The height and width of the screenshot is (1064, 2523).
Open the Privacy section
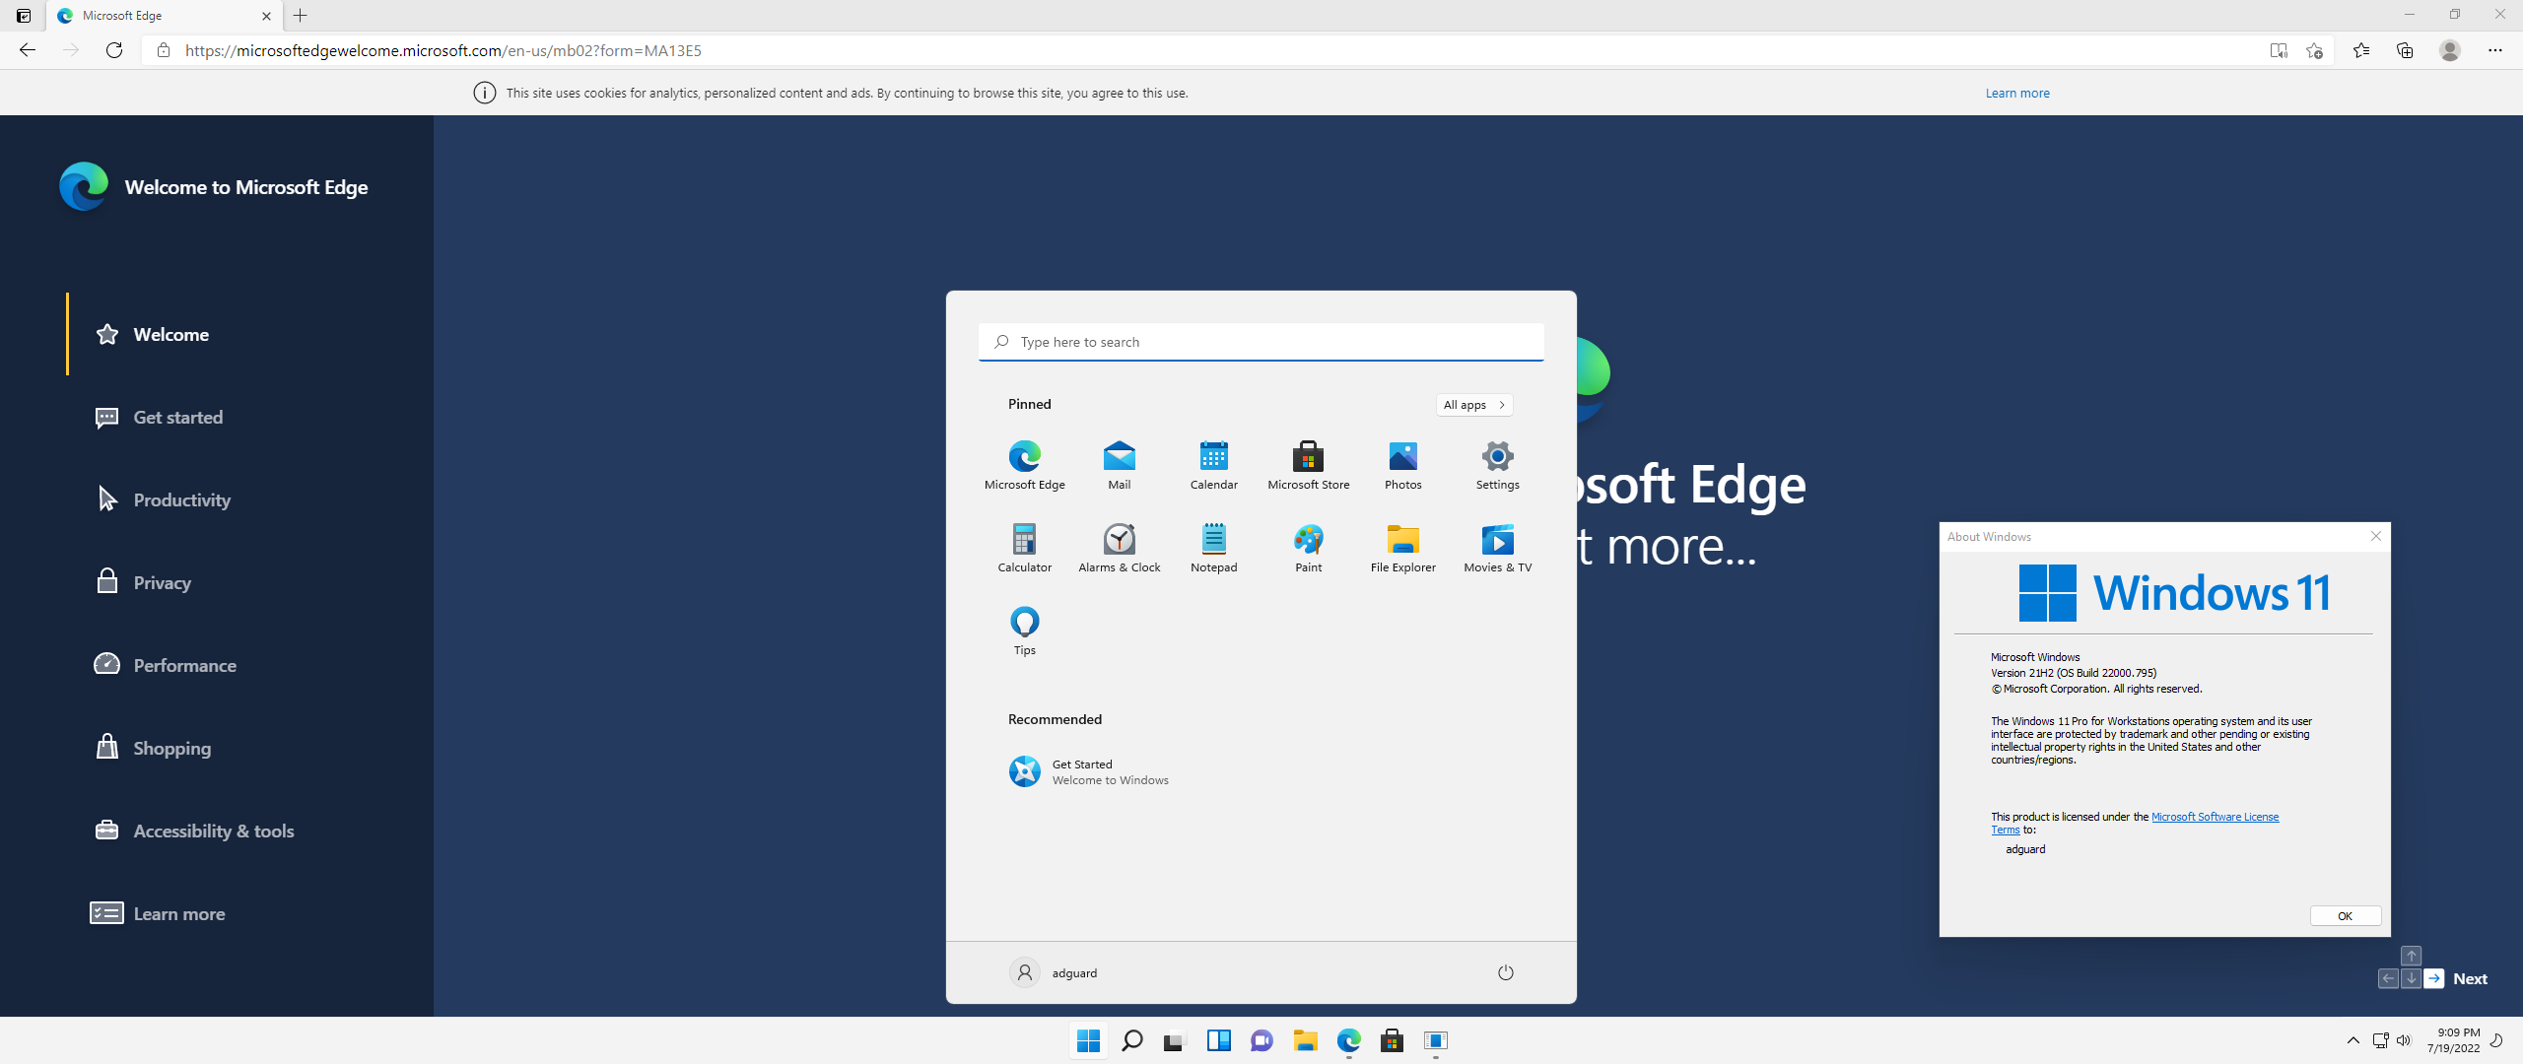click(x=143, y=582)
